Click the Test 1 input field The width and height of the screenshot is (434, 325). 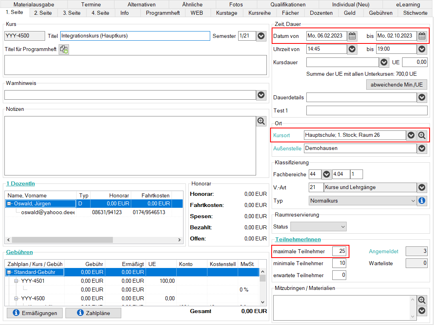367,110
